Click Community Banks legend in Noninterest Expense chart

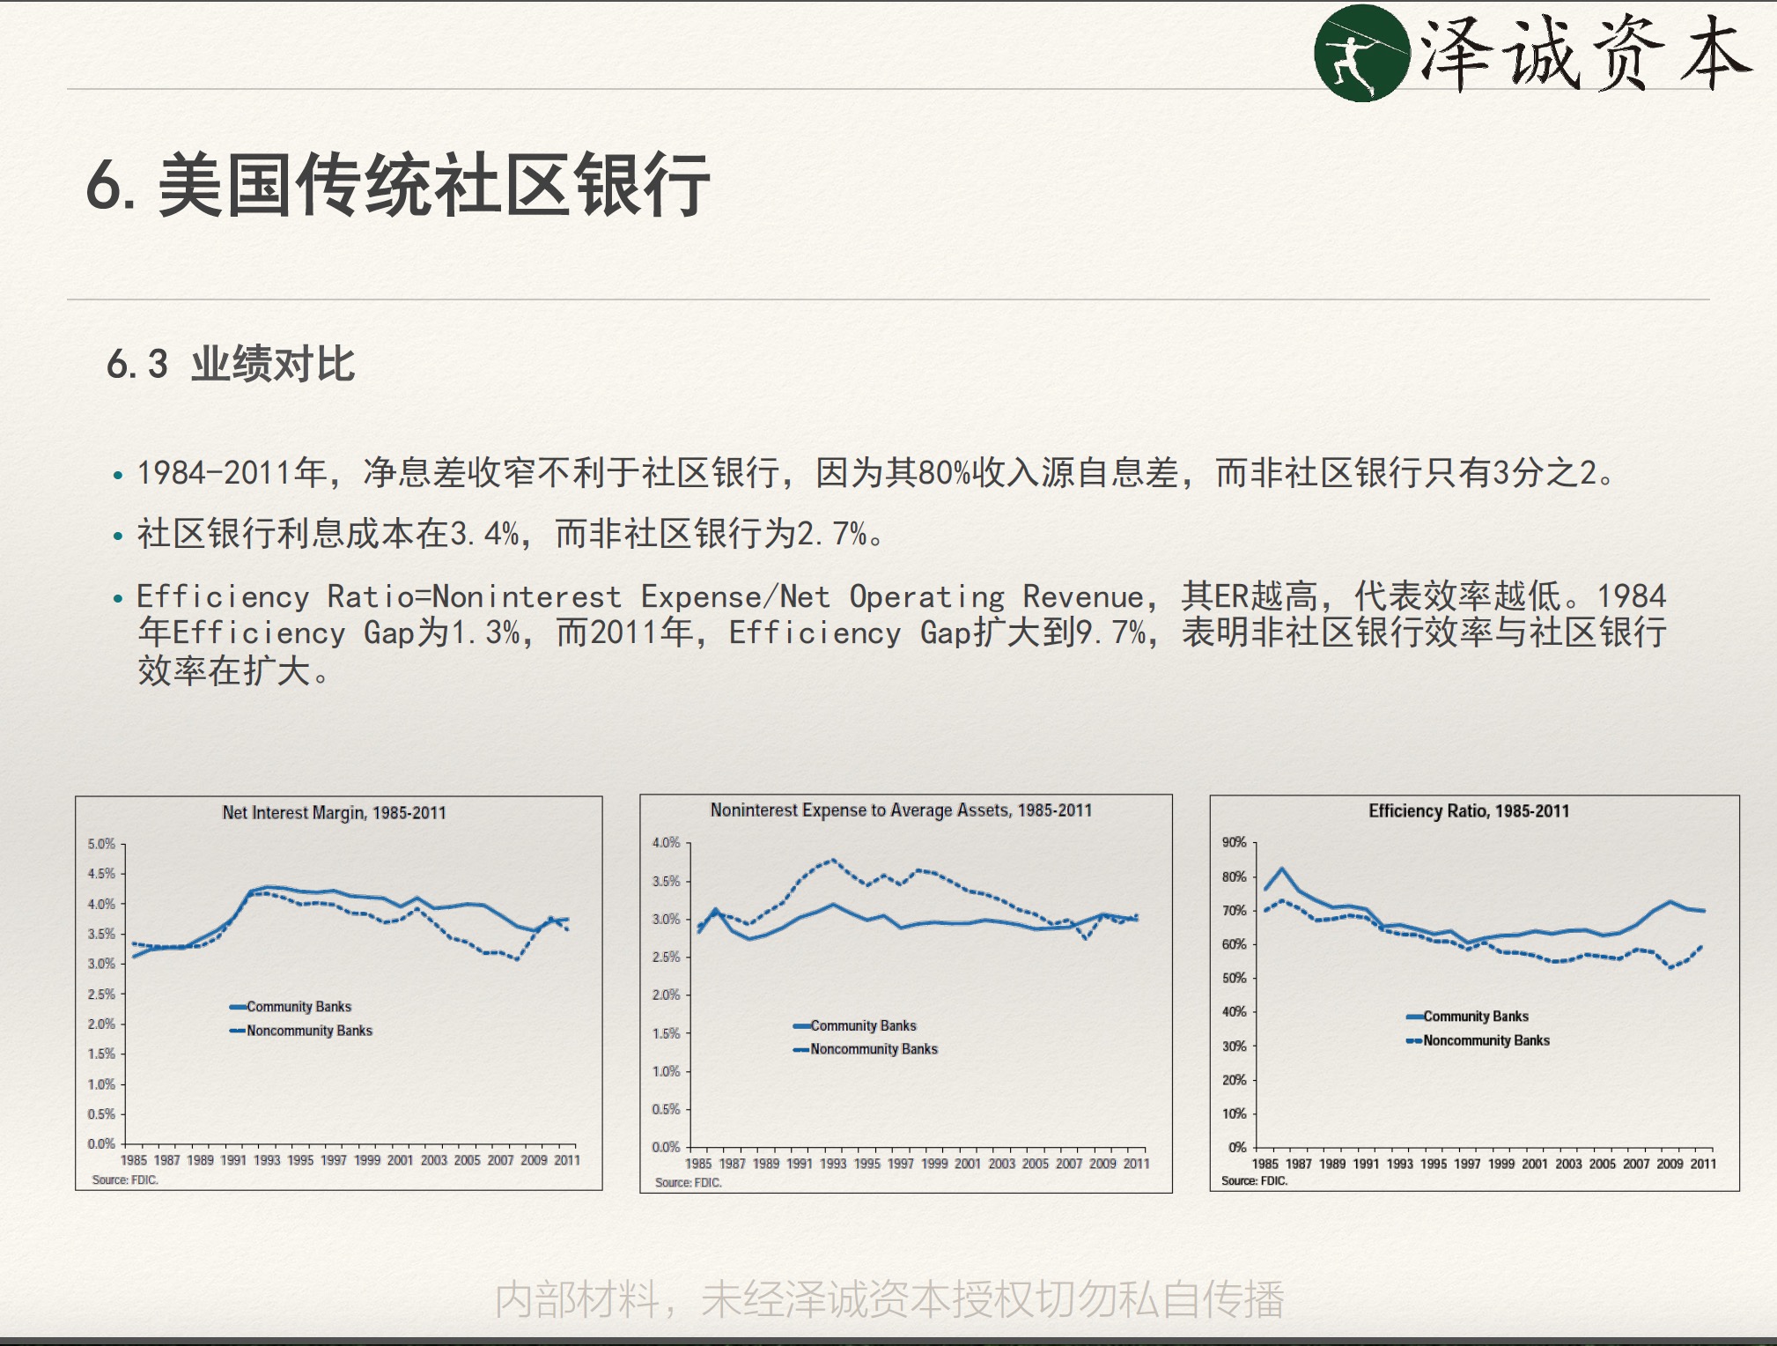click(854, 1025)
